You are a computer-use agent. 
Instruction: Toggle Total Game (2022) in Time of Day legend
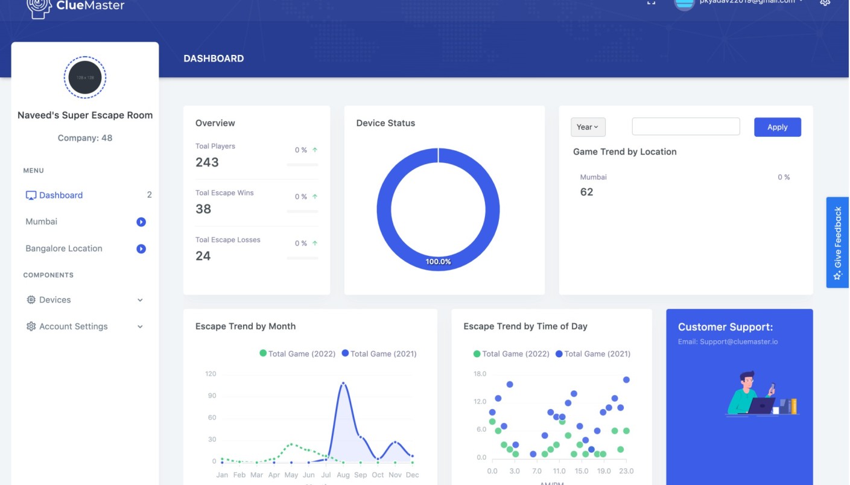[x=512, y=353]
